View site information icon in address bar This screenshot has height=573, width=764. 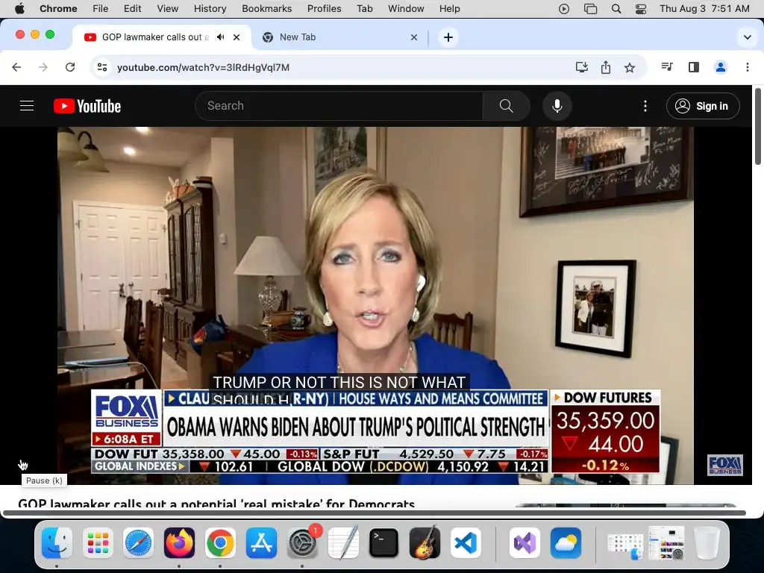pyautogui.click(x=101, y=67)
